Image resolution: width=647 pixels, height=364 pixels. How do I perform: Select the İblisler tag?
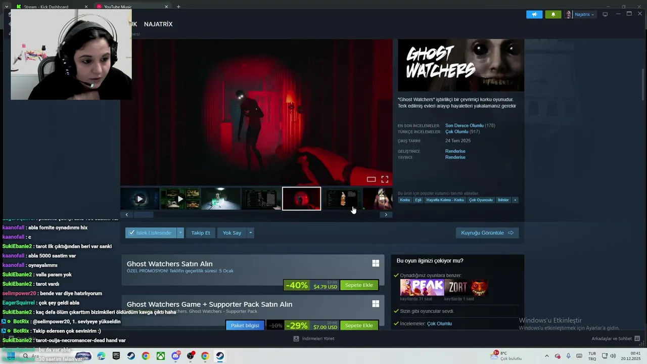coord(503,200)
